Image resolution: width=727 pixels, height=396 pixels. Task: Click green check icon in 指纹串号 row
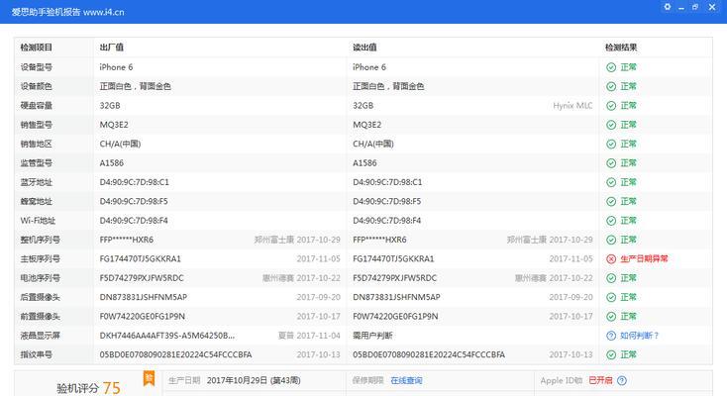click(611, 354)
